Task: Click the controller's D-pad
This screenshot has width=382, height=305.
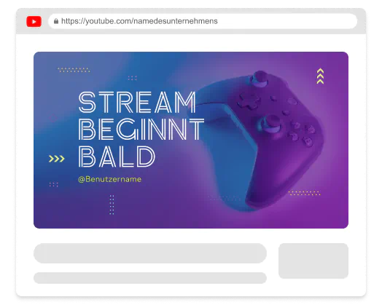Action: click(249, 100)
